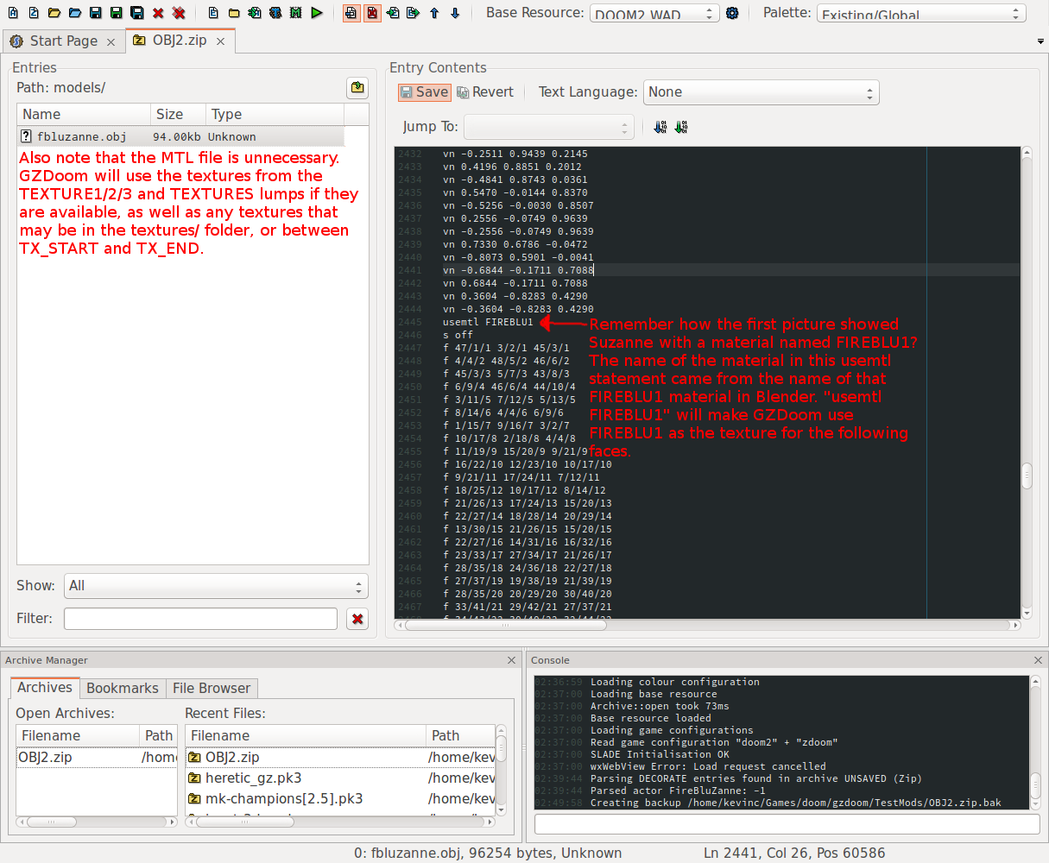This screenshot has height=863, width=1049.
Task: Click the map editor toolbar icon
Action: pyautogui.click(x=296, y=13)
